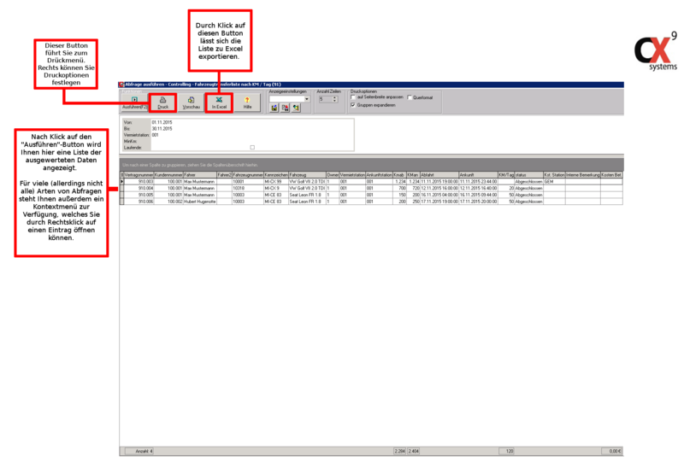The image size is (684, 462).
Task: Toggle the Querformat checkbox
Action: click(x=410, y=97)
